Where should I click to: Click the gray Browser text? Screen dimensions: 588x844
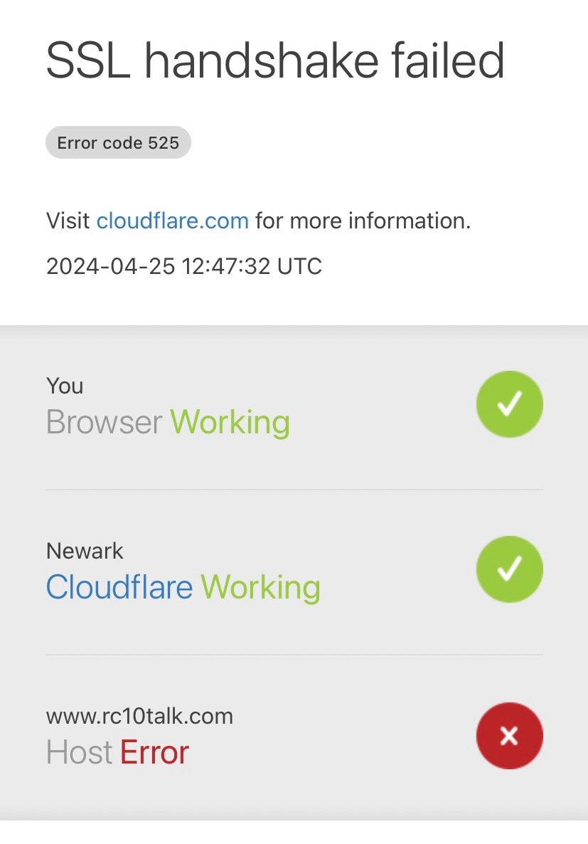pyautogui.click(x=105, y=421)
